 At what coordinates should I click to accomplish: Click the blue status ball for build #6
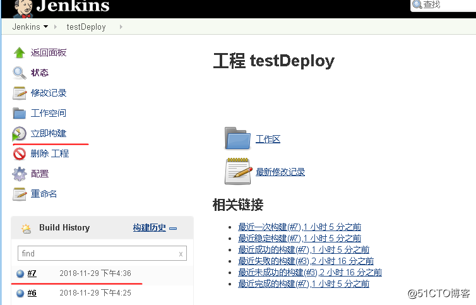pyautogui.click(x=20, y=293)
